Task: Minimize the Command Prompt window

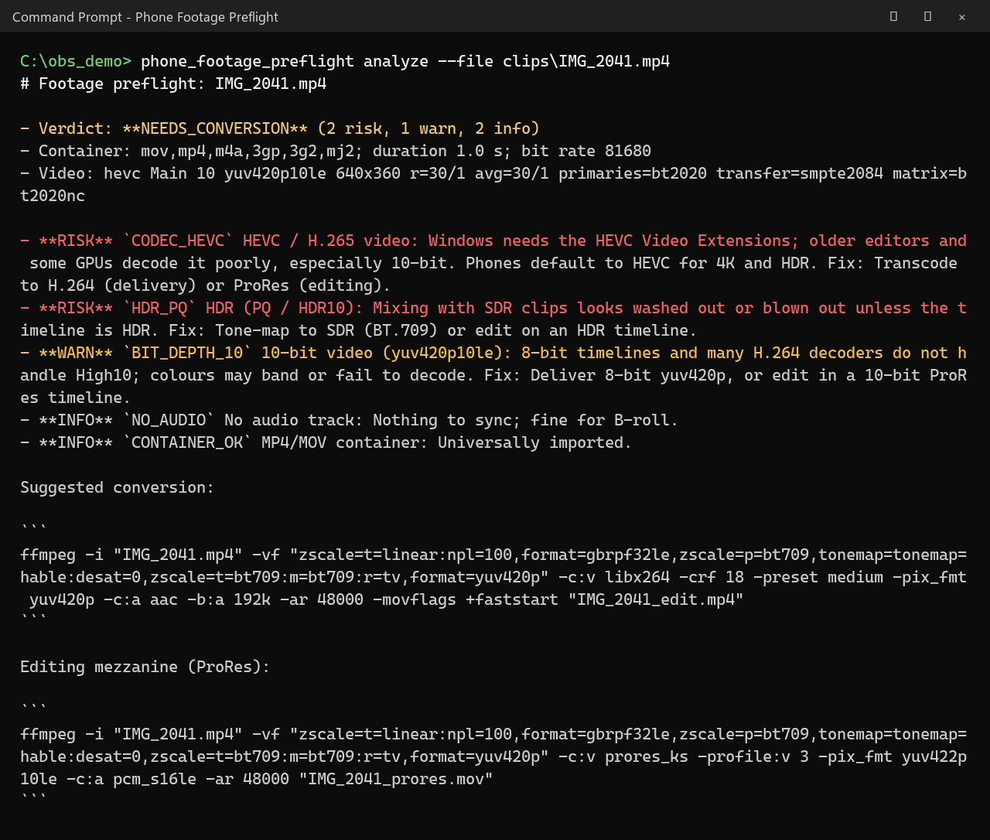Action: [x=893, y=16]
